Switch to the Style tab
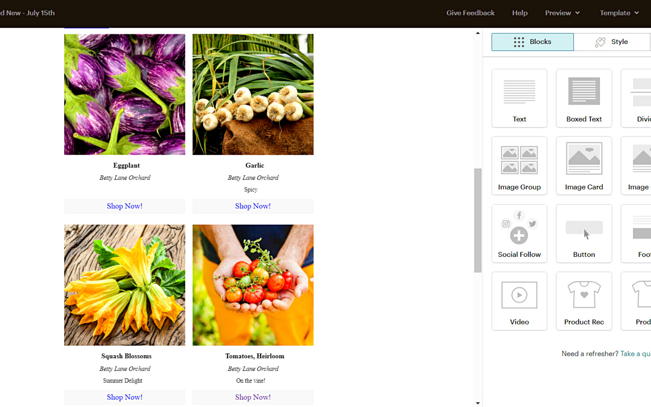The width and height of the screenshot is (651, 407). (612, 42)
